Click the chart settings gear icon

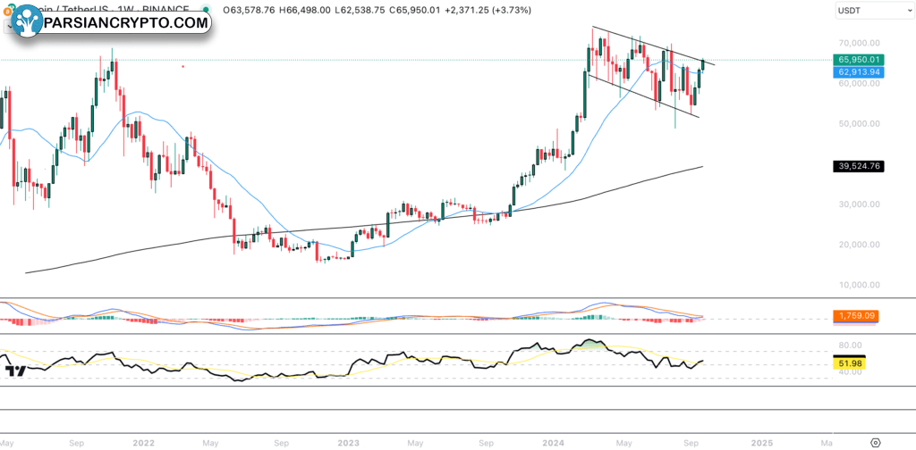tap(875, 441)
